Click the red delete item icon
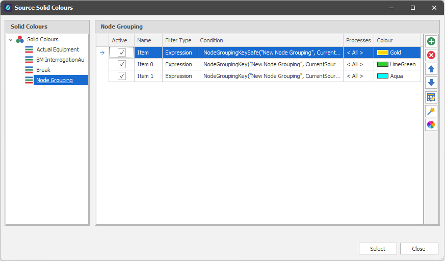 coord(431,55)
